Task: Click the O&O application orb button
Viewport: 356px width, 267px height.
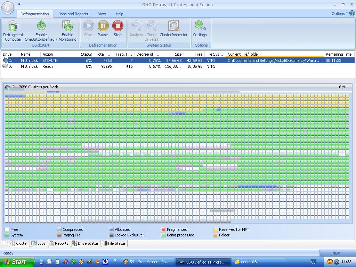Action: (8, 8)
